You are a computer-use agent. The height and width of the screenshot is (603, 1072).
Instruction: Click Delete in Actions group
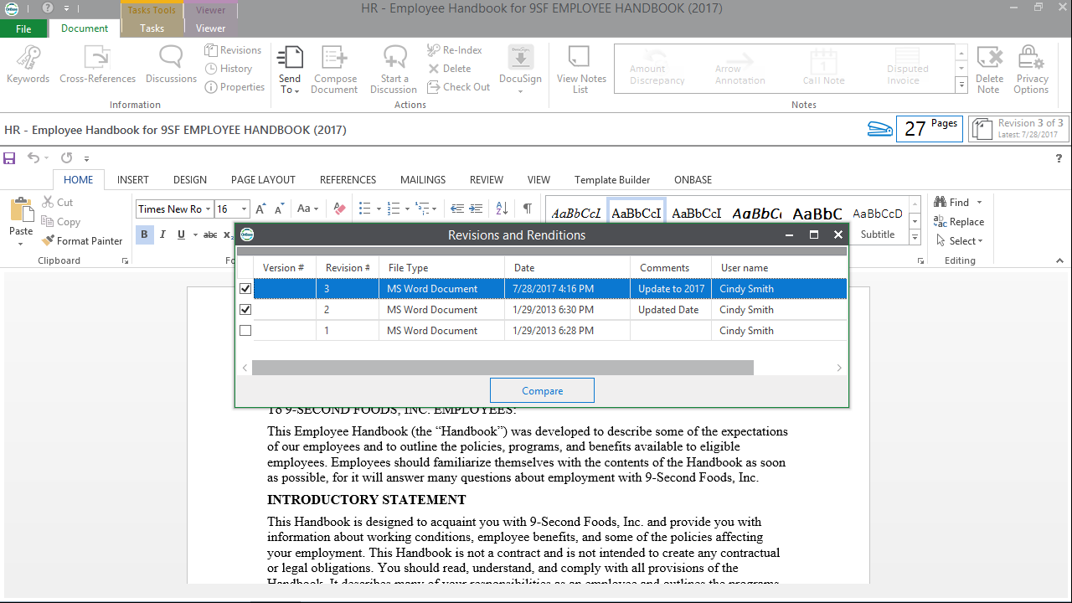pos(449,69)
